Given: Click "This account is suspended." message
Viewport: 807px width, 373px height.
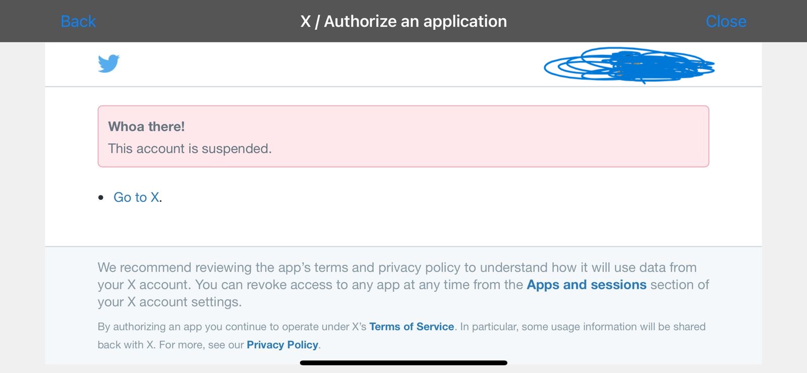Looking at the screenshot, I should tap(190, 149).
